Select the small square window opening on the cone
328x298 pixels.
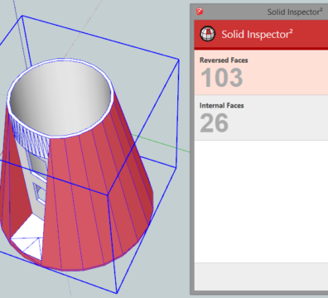pyautogui.click(x=40, y=192)
